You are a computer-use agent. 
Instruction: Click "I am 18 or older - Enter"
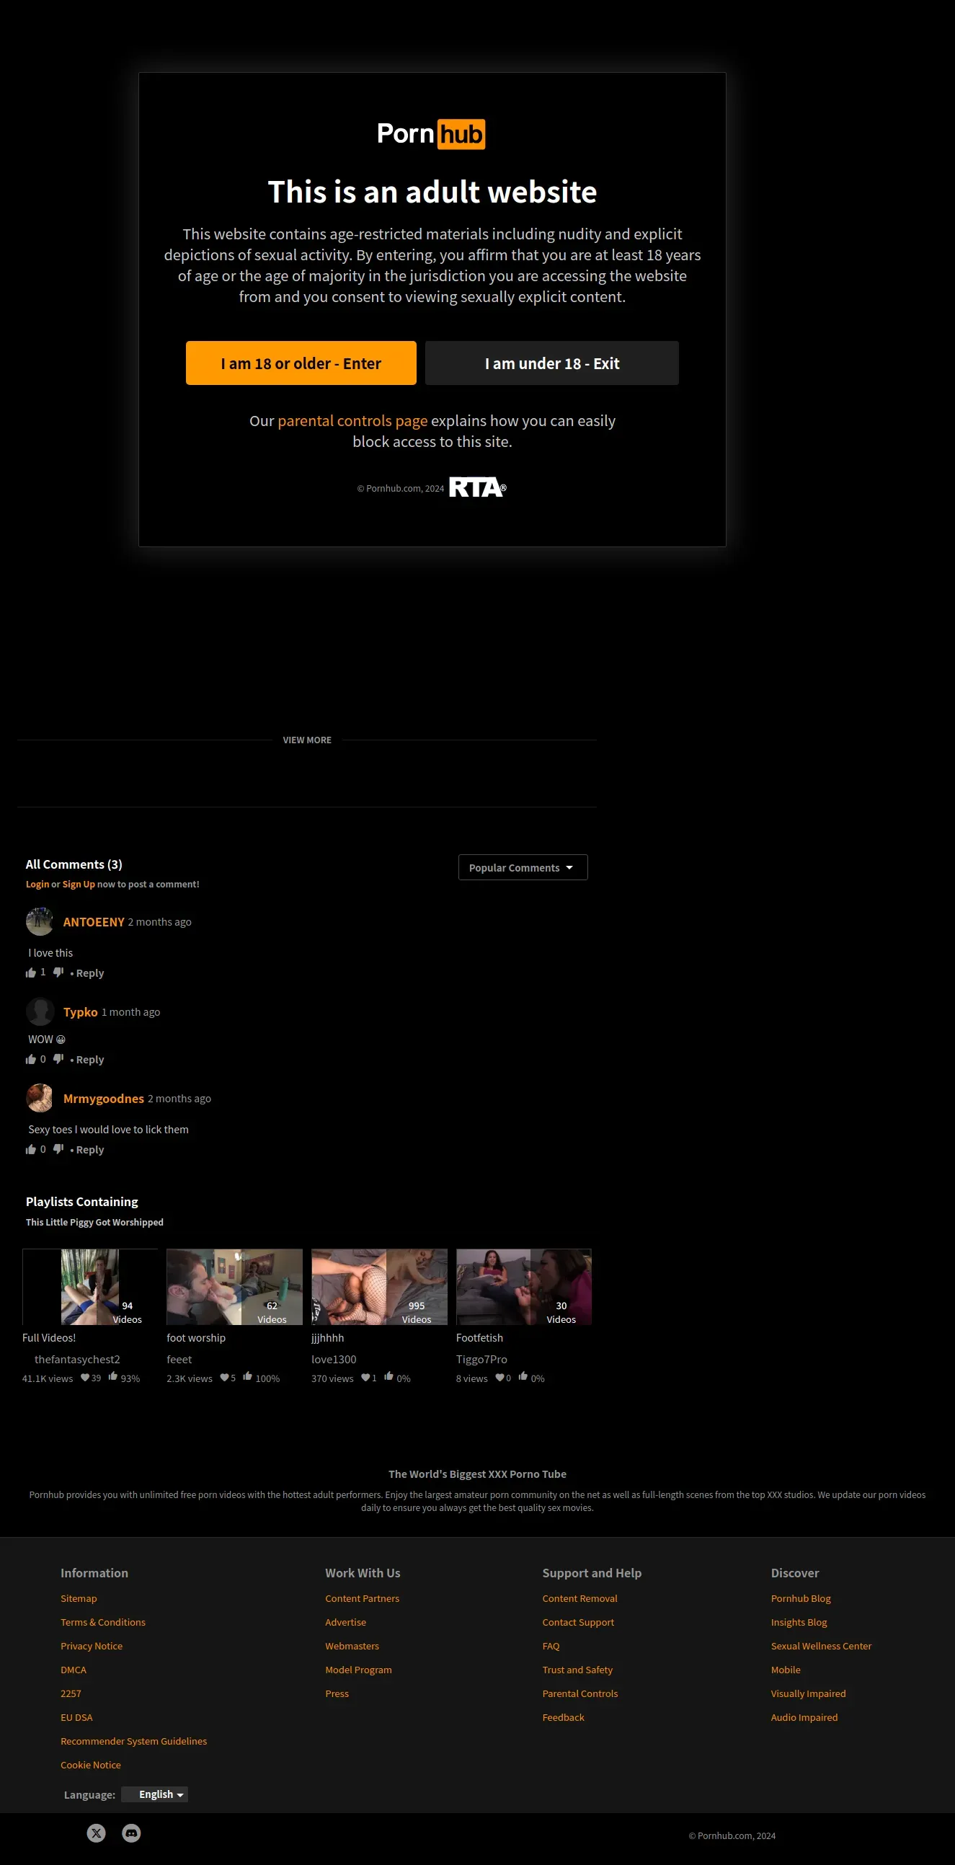pyautogui.click(x=301, y=363)
